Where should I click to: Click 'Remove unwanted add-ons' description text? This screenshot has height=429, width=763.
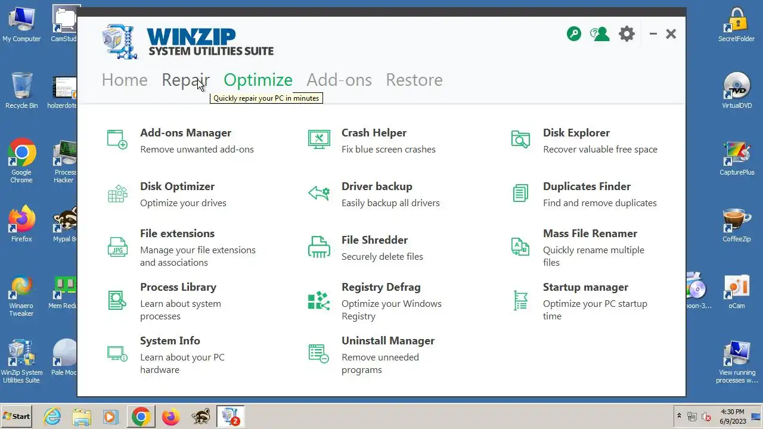click(x=197, y=150)
